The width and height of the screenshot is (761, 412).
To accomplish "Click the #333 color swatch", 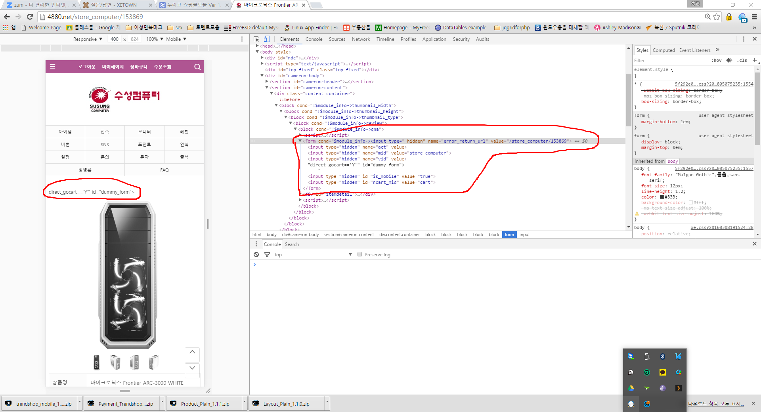I will [662, 197].
